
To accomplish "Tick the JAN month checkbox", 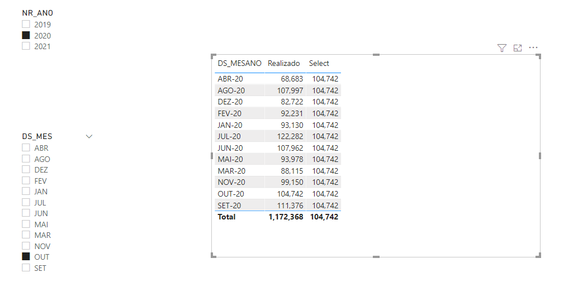I will (x=26, y=191).
